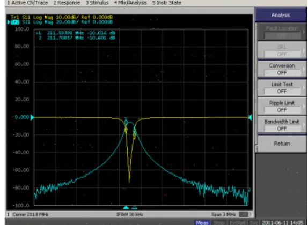Image resolution: width=308 pixels, height=225 pixels.
Task: Click the active trace arrow beside Tr2
Action: click(x=9, y=22)
